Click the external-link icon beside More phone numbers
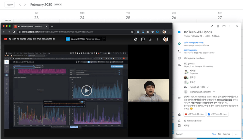 [179, 58]
